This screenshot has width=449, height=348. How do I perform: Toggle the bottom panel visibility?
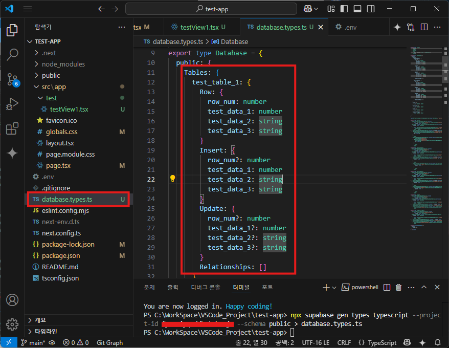tap(357, 9)
